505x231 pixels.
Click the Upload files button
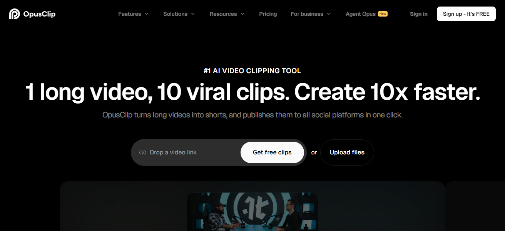347,152
